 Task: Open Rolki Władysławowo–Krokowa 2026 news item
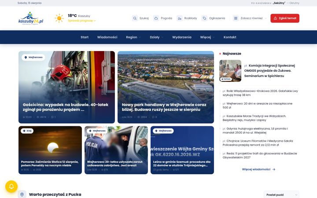coord(260,93)
